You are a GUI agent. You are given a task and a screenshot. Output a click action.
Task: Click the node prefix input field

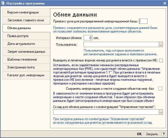point(143,21)
